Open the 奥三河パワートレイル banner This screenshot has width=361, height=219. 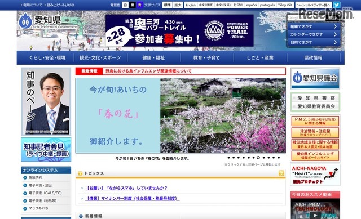[x=179, y=30]
